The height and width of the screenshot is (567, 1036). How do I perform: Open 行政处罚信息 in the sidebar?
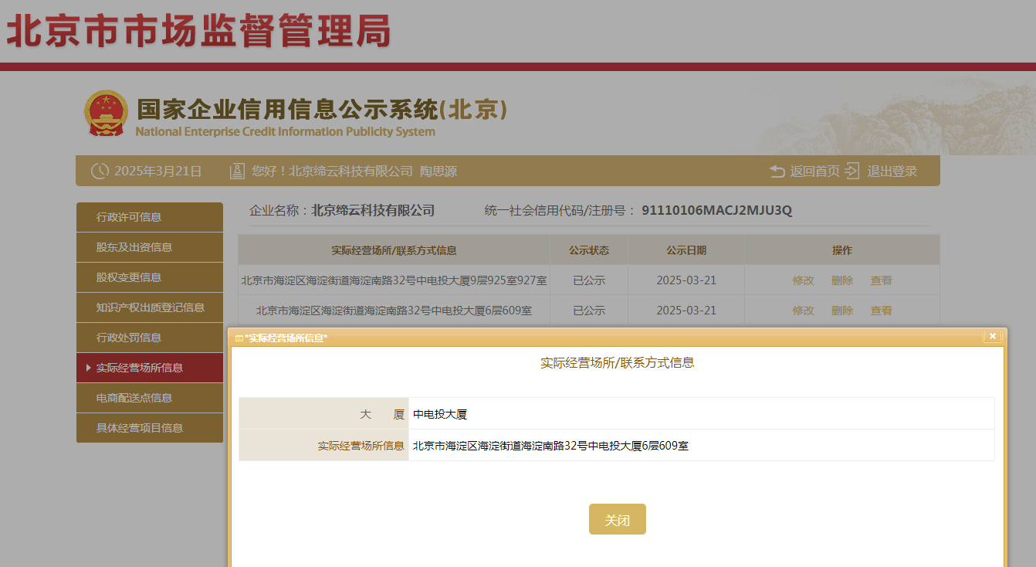[150, 338]
